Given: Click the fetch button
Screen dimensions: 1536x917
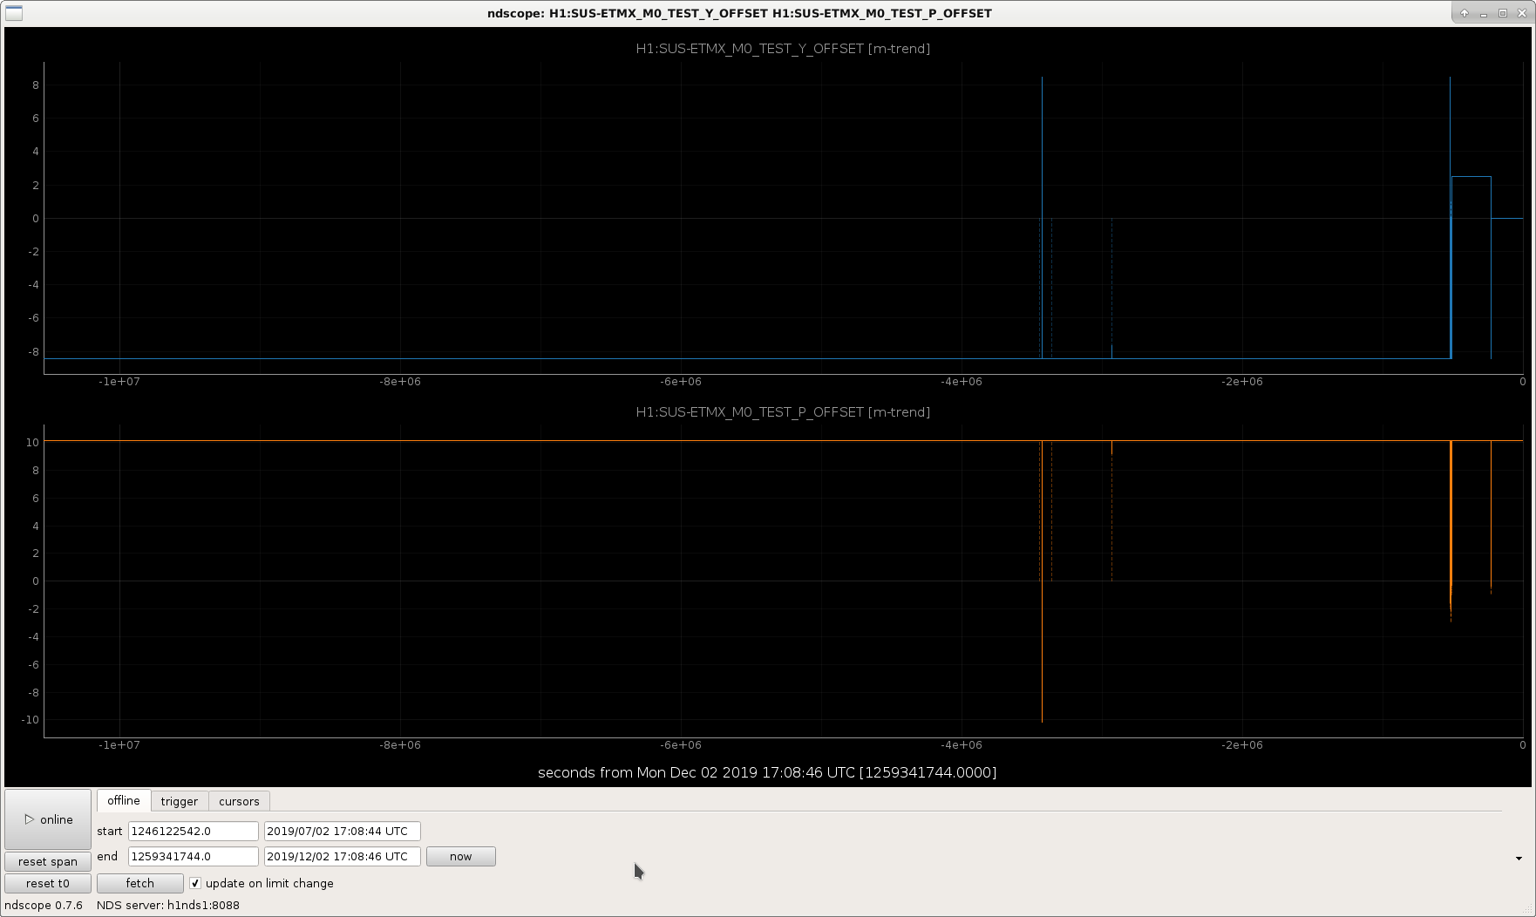Looking at the screenshot, I should 139,883.
